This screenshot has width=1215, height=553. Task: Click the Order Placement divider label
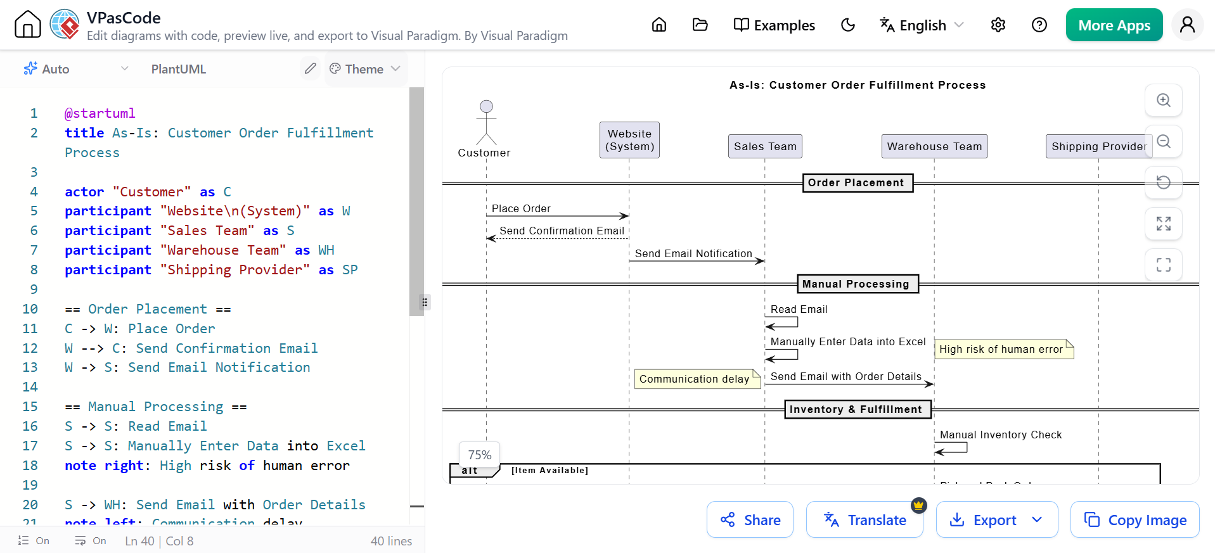pos(858,182)
